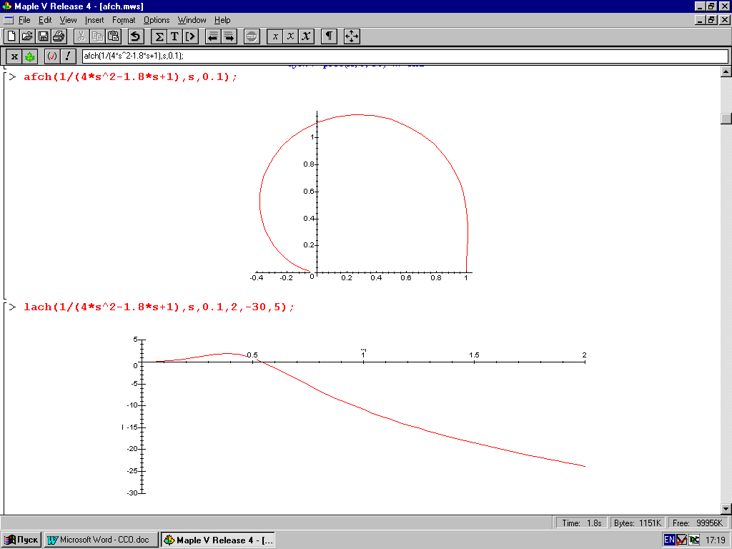Click the Free: 99956K status field
This screenshot has height=549, width=732.
(x=698, y=523)
